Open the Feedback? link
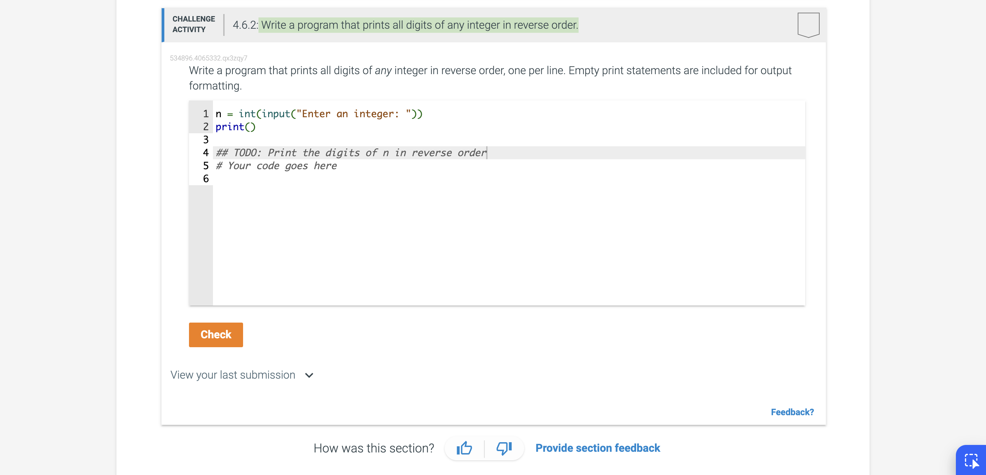 pyautogui.click(x=792, y=412)
